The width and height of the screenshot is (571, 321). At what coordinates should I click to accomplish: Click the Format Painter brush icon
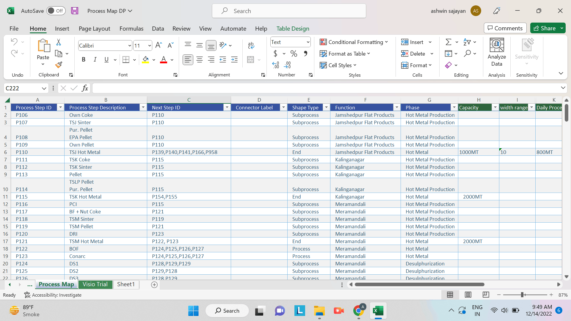(x=59, y=65)
